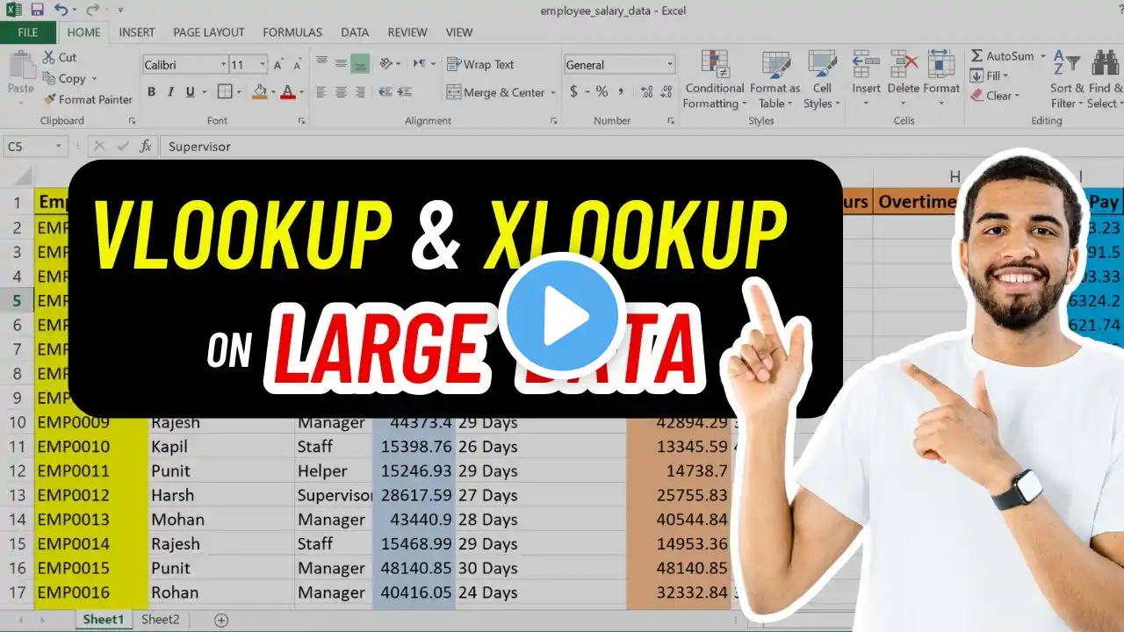Open the Calibri font name dropdown

pyautogui.click(x=222, y=65)
